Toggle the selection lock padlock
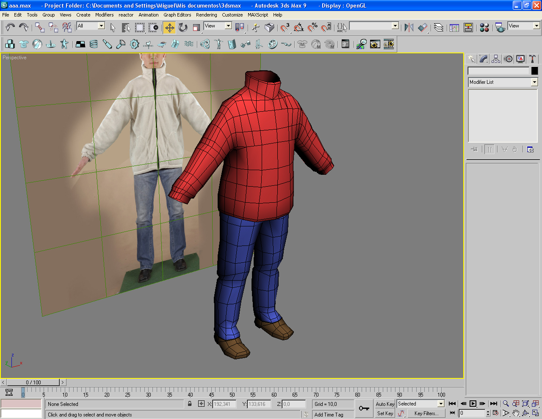The width and height of the screenshot is (542, 419). click(x=190, y=404)
